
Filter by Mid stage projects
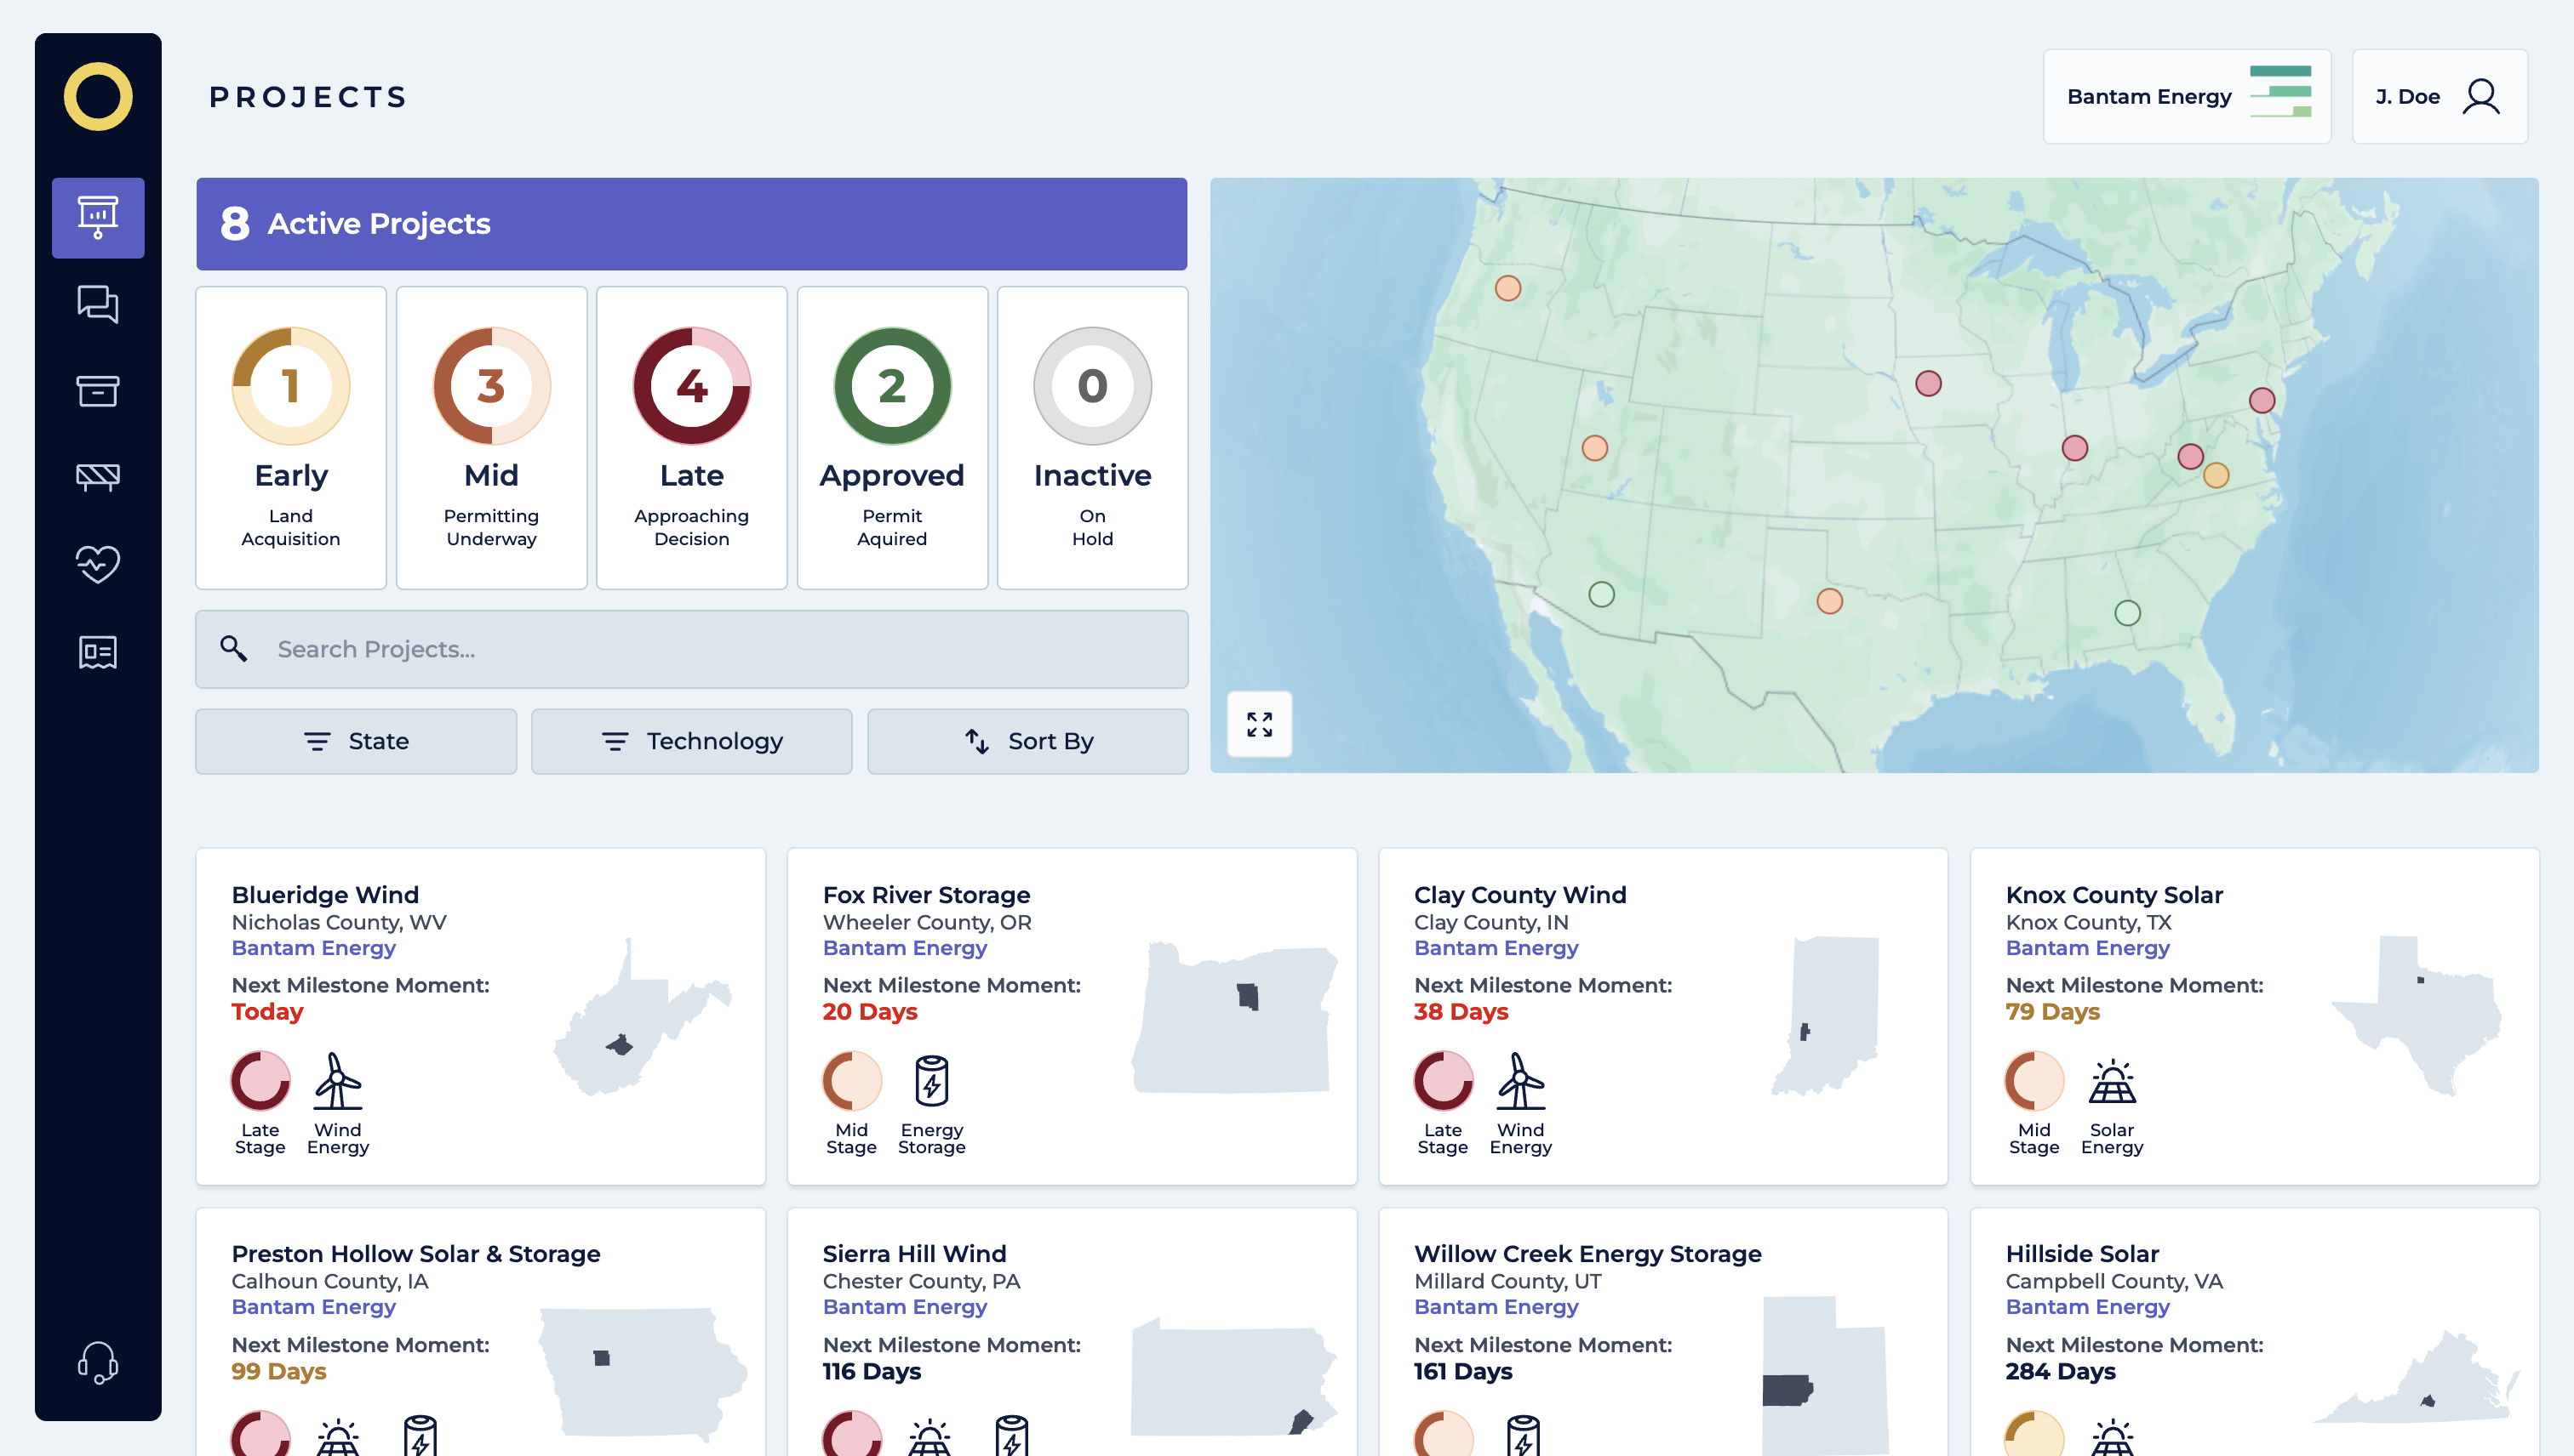(491, 438)
